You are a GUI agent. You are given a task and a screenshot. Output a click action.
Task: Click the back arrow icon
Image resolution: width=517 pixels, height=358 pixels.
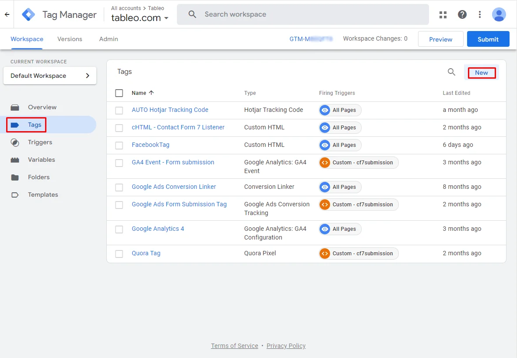[7, 14]
